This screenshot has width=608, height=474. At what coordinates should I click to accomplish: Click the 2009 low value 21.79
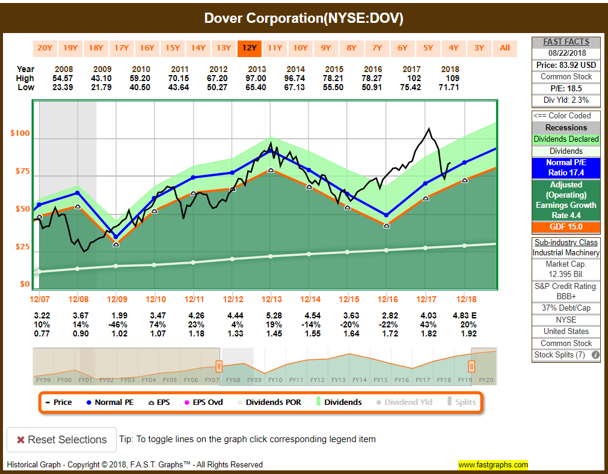[101, 88]
